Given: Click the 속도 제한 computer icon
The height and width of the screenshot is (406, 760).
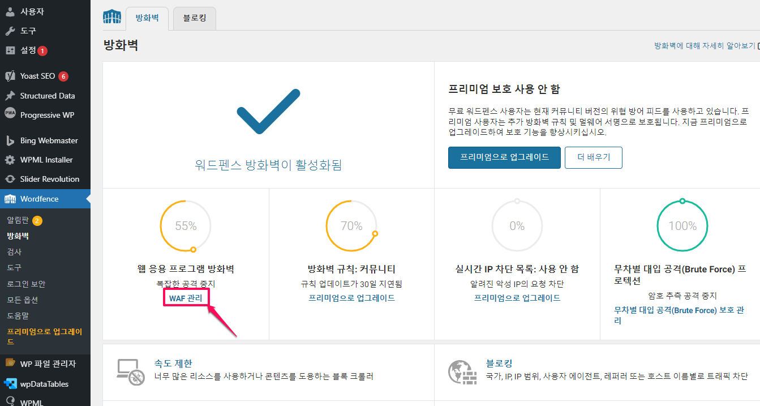Looking at the screenshot, I should (130, 371).
